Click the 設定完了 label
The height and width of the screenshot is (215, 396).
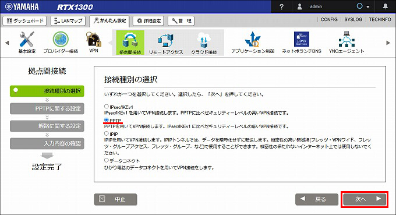click(47, 167)
